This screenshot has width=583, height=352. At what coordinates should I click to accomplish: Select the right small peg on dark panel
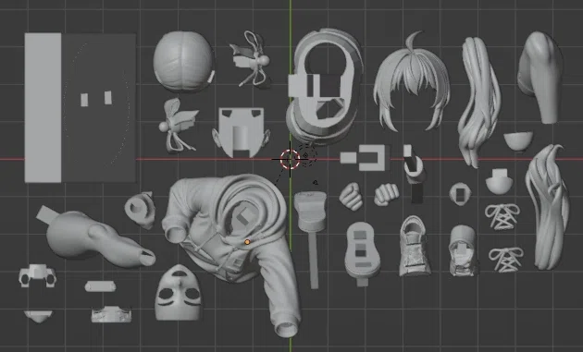(108, 98)
